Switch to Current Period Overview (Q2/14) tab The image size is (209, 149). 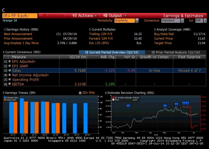pyautogui.click(x=112, y=52)
